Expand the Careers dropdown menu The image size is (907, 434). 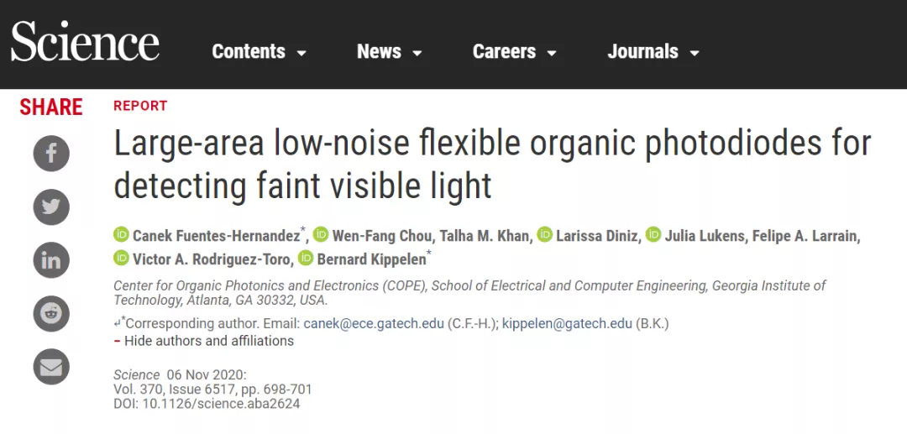pos(515,51)
